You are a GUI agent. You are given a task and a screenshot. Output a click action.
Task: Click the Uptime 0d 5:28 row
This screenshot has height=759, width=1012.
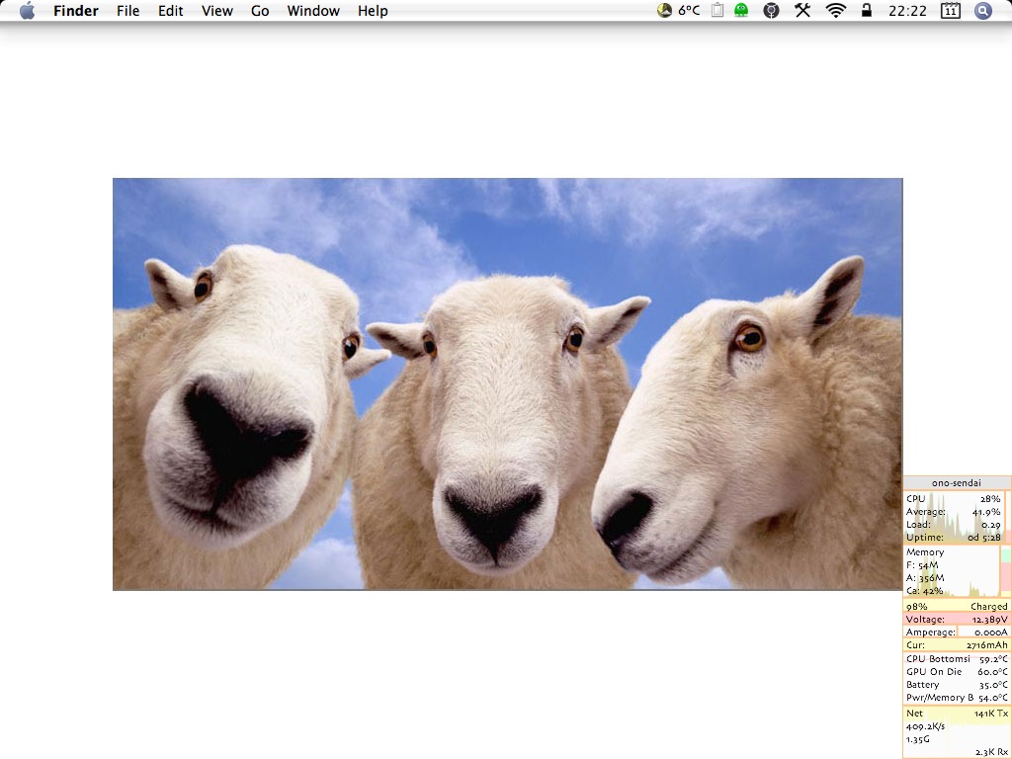[954, 537]
